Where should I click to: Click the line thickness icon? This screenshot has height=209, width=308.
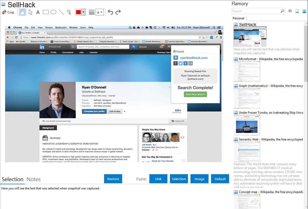coord(92,12)
